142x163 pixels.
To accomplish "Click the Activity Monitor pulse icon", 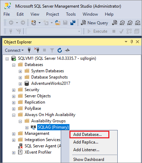I will click(67, 50).
